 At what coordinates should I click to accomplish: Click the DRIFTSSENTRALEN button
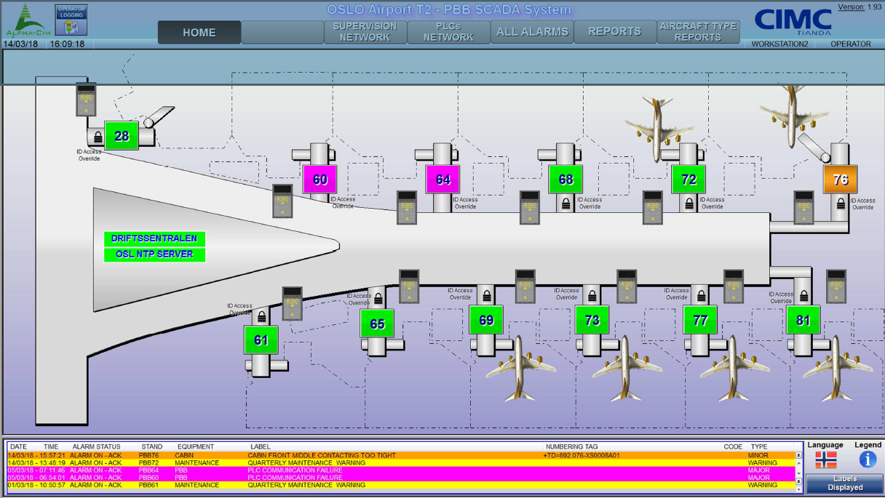154,238
